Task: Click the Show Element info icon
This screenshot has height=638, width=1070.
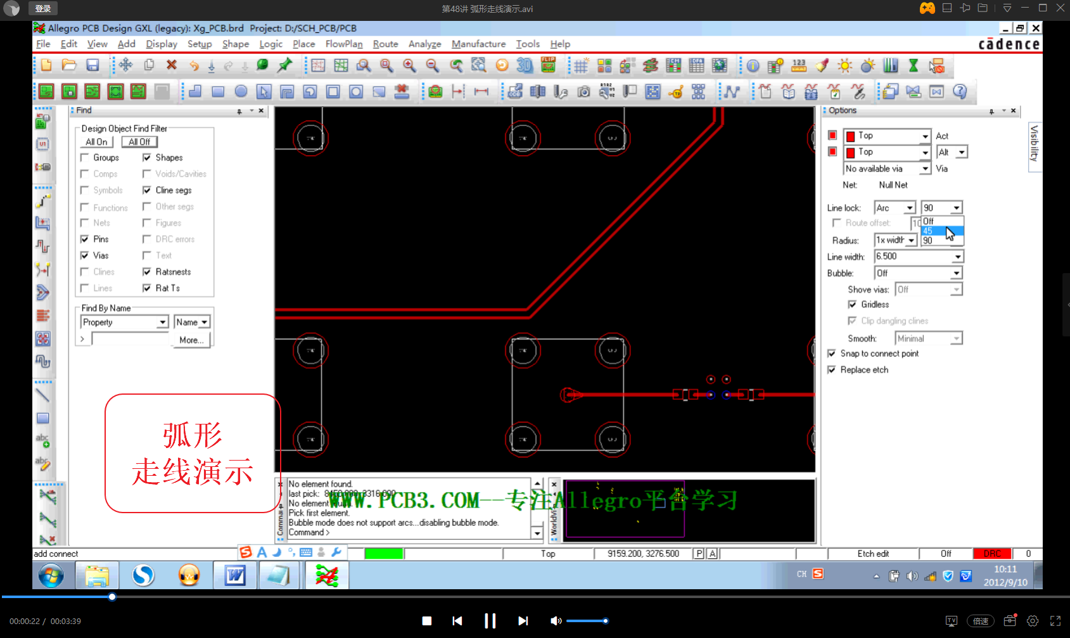Action: click(753, 65)
